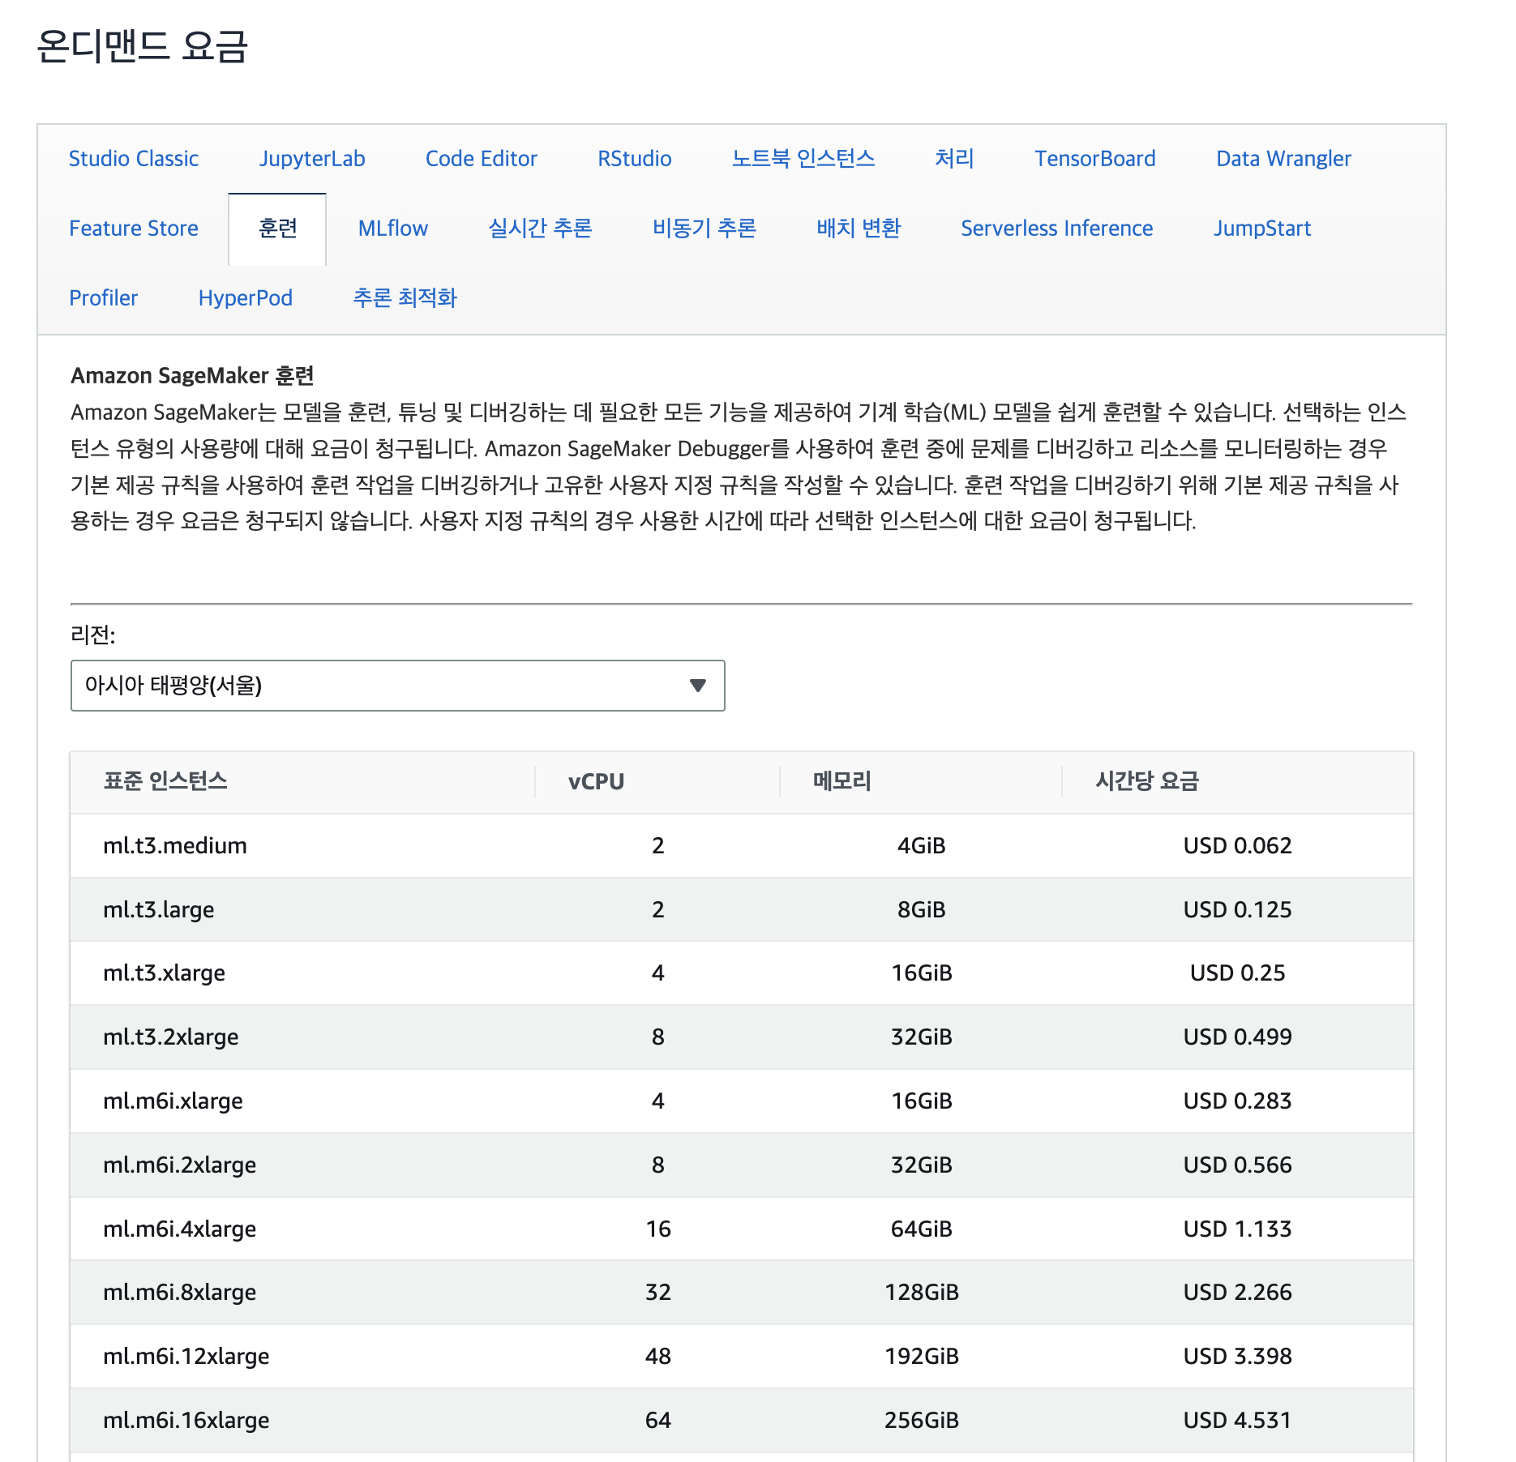Select the ml.m6i.xlarge instance name
The width and height of the screenshot is (1516, 1462).
[x=173, y=1101]
